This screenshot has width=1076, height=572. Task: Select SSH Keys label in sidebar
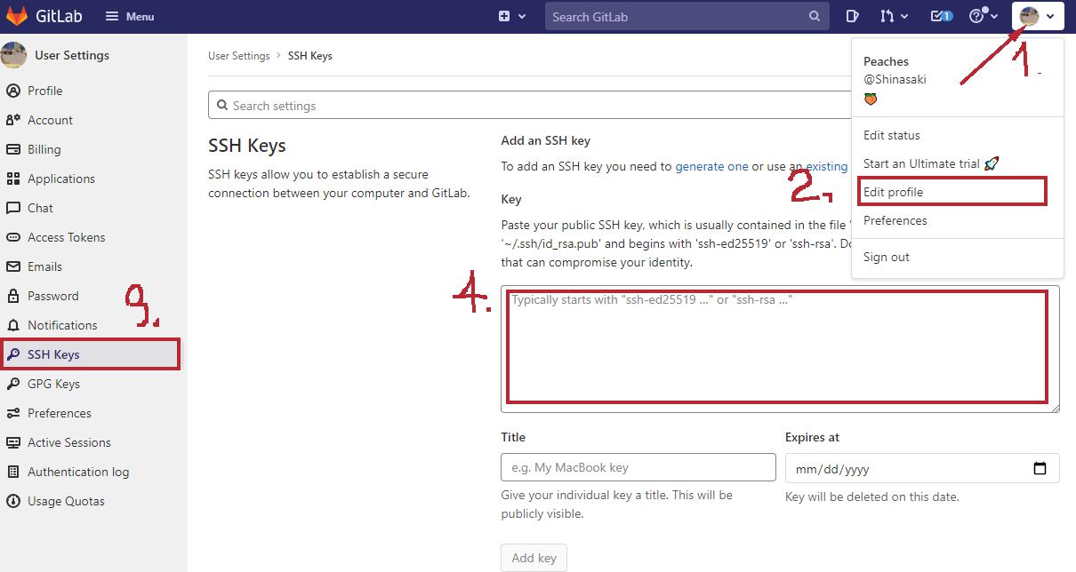(53, 354)
